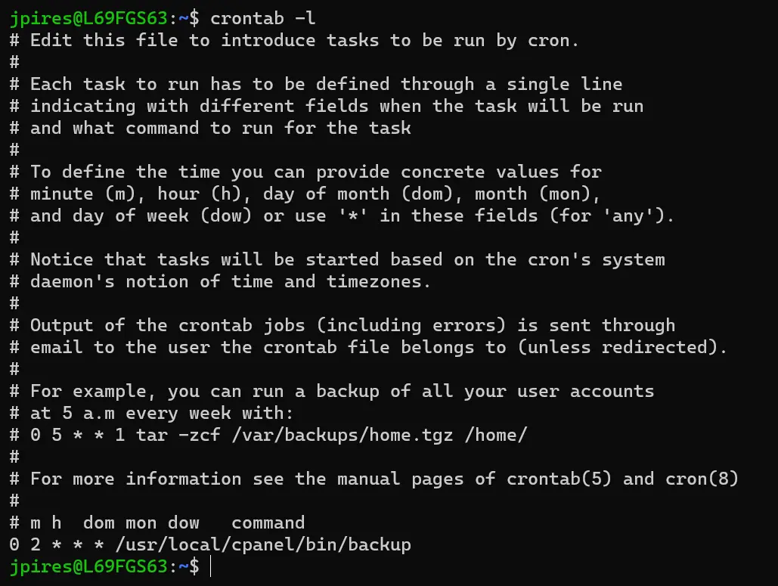Viewport: 778px width, 586px height.
Task: Click the 'dow' column header text
Action: pyautogui.click(x=184, y=522)
